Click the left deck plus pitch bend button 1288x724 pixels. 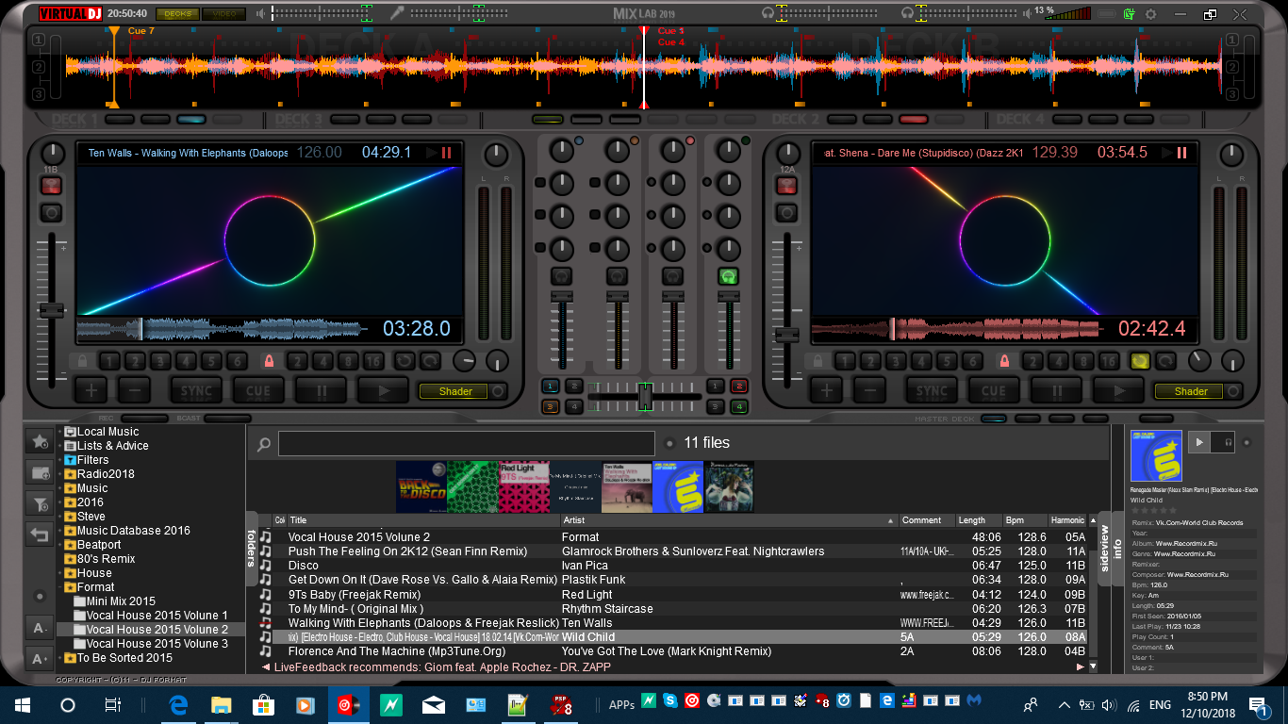pos(91,390)
